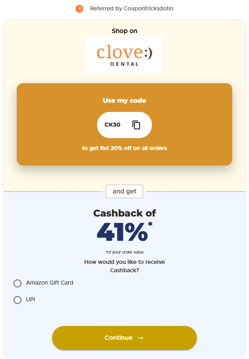The height and width of the screenshot is (359, 249).
Task: Click the CK30 code text
Action: point(113,125)
